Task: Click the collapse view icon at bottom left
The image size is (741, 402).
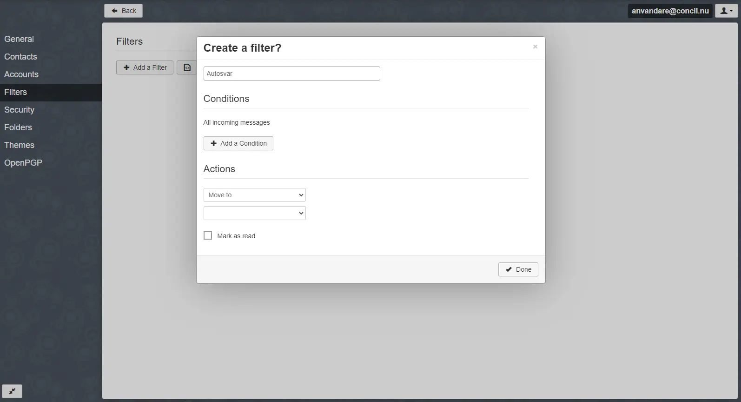Action: click(x=12, y=391)
